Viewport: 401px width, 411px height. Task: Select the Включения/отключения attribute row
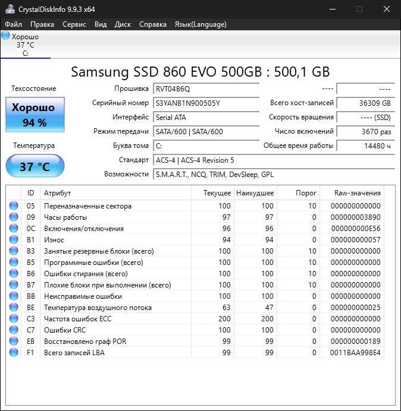point(195,228)
